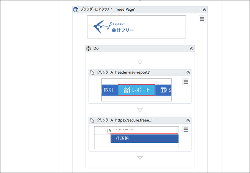Screen dimensions: 250x173
Task: Select the freee 会計フリー logo thumbnail
Action: 137,27
